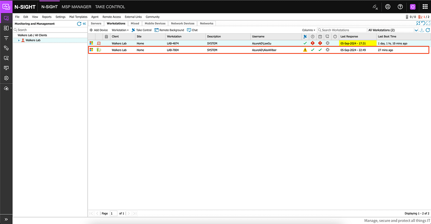
Task: Open the Workstation dropdown menu
Action: click(x=120, y=30)
